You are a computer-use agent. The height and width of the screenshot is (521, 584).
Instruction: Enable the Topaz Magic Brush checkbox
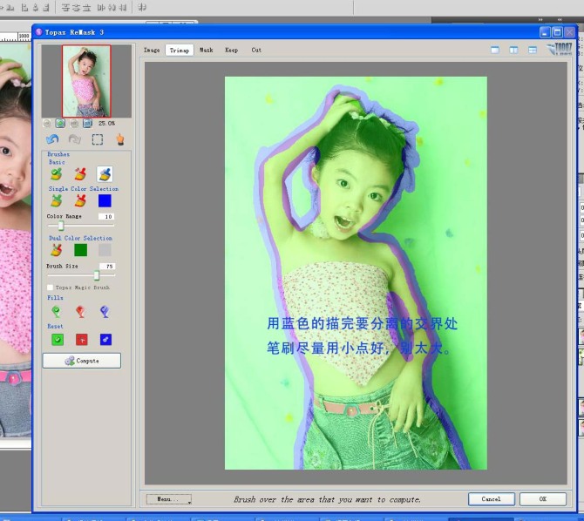(50, 287)
